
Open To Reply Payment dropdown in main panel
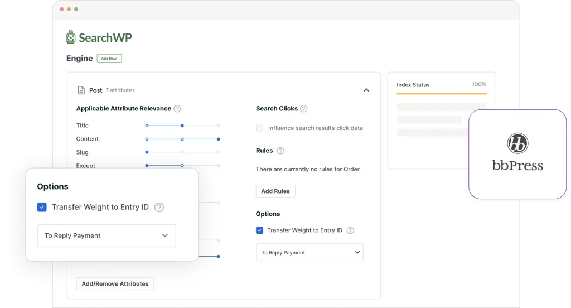pos(309,252)
